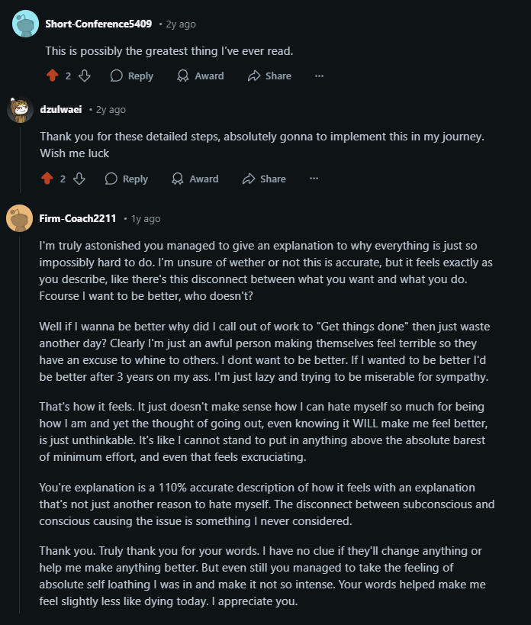Upvote dzulwaei's comment
This screenshot has height=625, width=531.
[47, 179]
